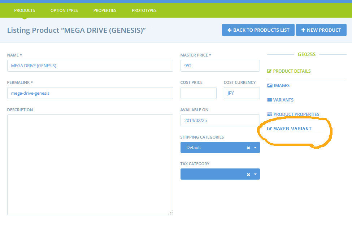352x230 pixels.
Task: Open the Images sidebar link
Action: tap(278, 85)
